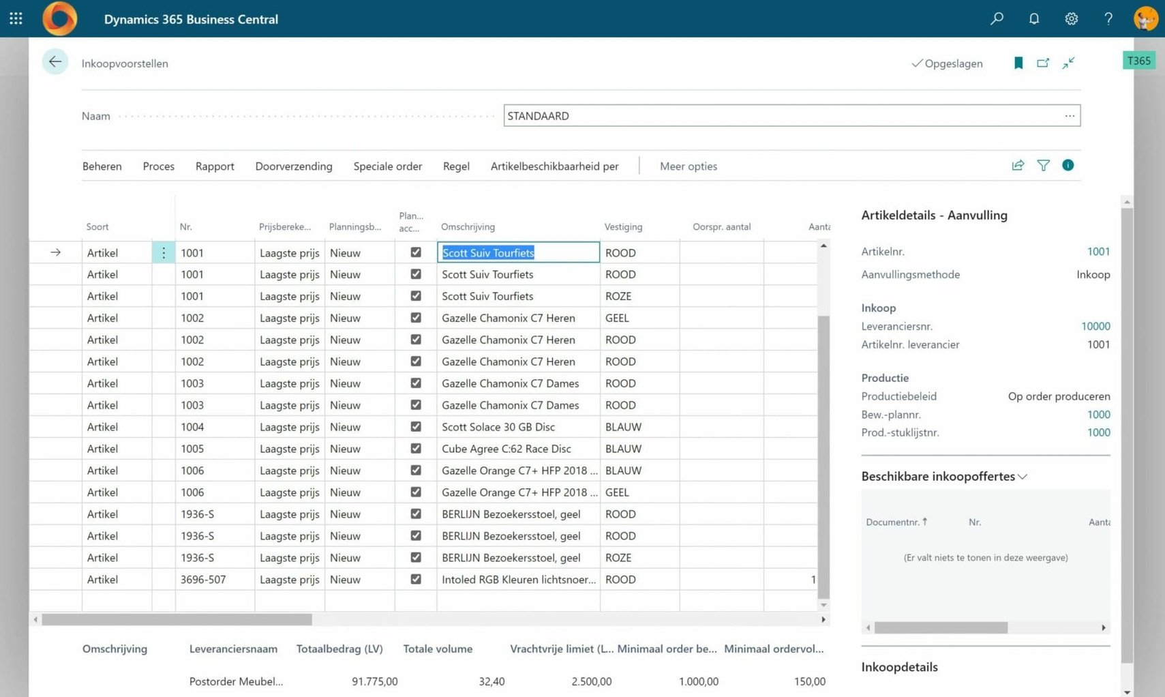The width and height of the screenshot is (1165, 697).
Task: Open Artikelnr. 1001 link in Artikeldetails
Action: click(1098, 252)
